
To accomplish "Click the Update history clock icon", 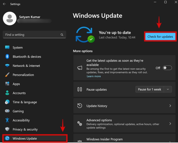I will [80, 106].
